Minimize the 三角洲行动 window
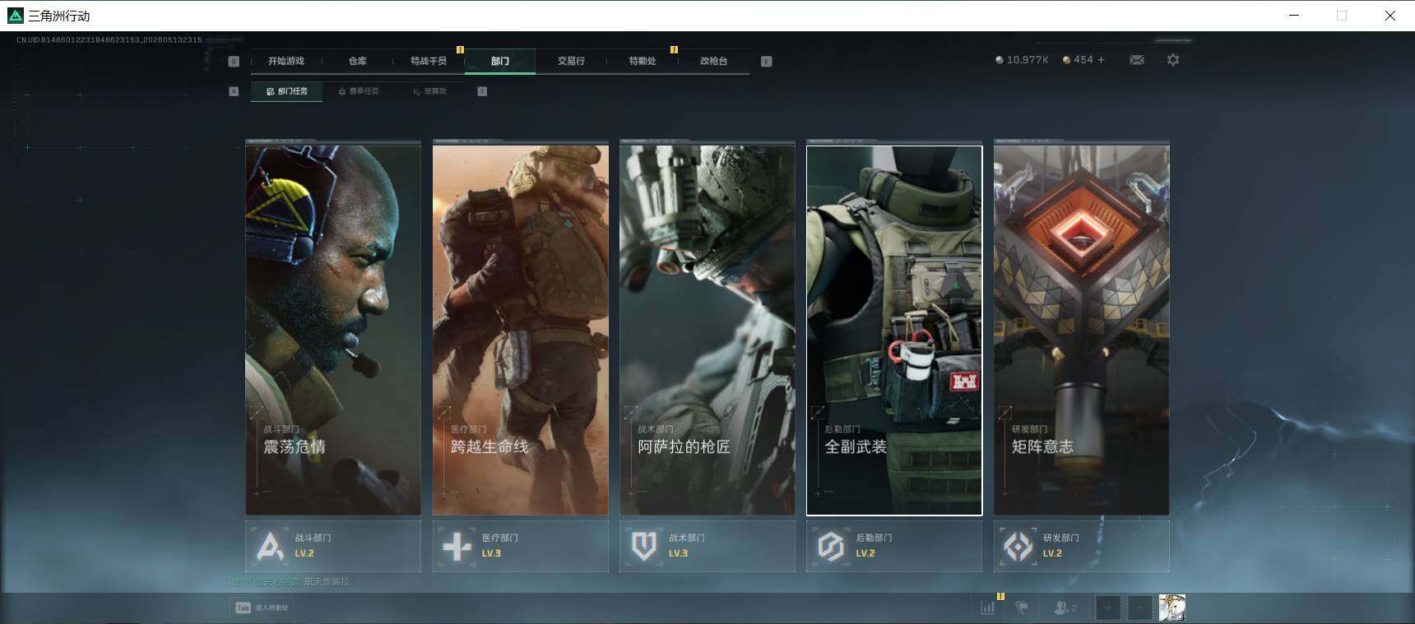Viewport: 1415px width, 624px height. pyautogui.click(x=1294, y=16)
